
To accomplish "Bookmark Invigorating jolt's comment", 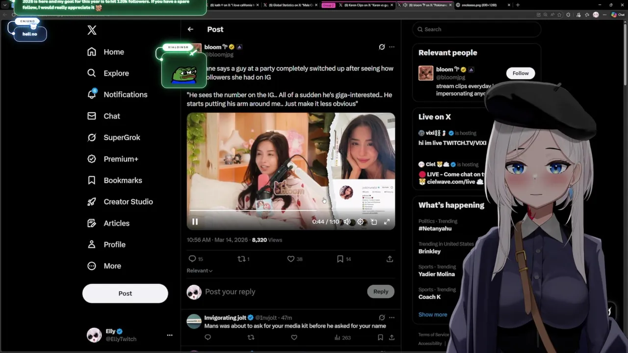I will (380, 337).
